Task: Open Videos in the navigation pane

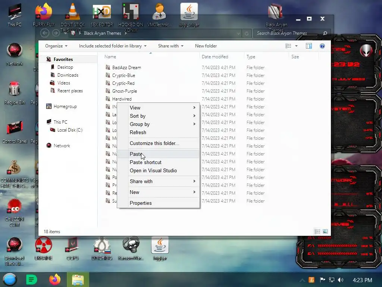Action: pos(63,83)
